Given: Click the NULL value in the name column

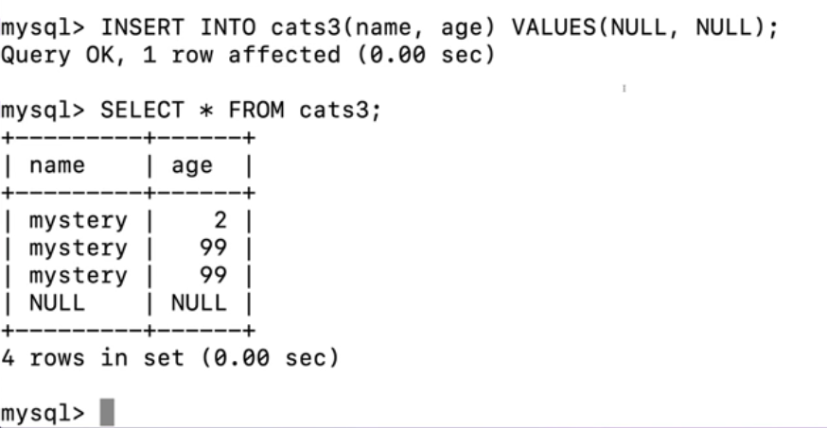Looking at the screenshot, I should click(57, 302).
